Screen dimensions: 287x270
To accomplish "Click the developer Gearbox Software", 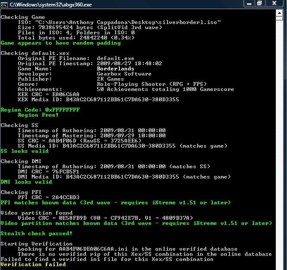I will point(124,74).
